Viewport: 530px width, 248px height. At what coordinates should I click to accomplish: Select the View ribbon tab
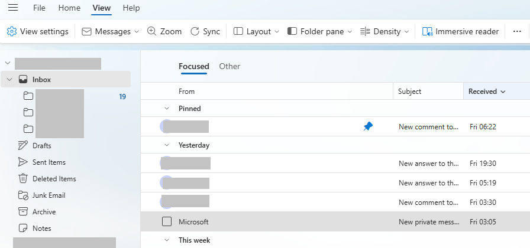tap(101, 8)
